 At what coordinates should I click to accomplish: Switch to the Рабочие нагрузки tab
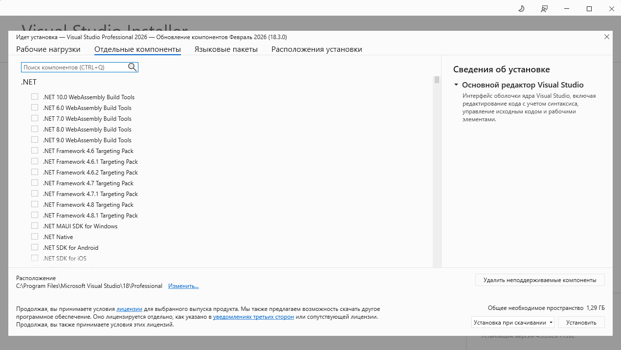point(48,49)
